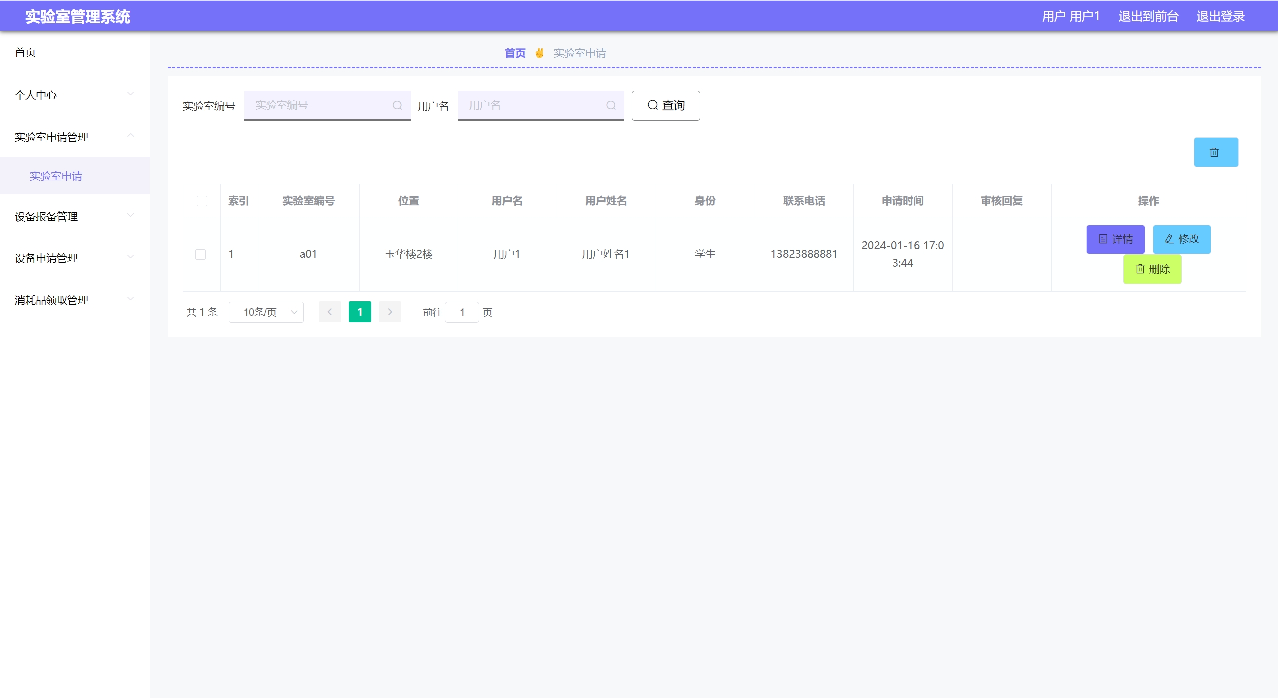Collapse the 实验室申请管理 sidebar menu
Image resolution: width=1278 pixels, height=698 pixels.
pos(75,137)
